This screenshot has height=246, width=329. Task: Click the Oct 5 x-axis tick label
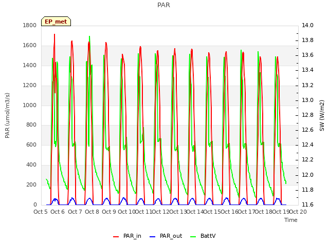pos(41,212)
